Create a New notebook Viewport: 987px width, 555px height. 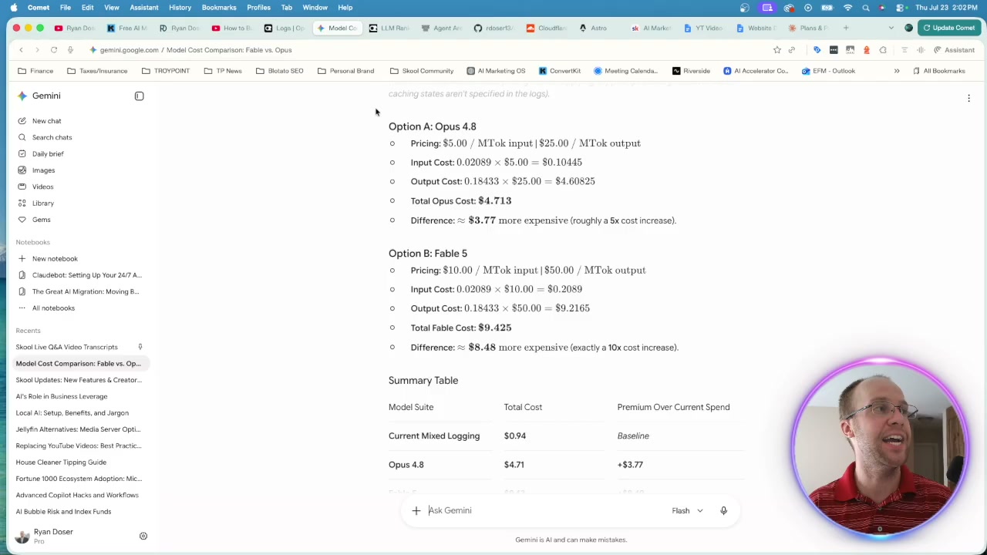click(55, 259)
